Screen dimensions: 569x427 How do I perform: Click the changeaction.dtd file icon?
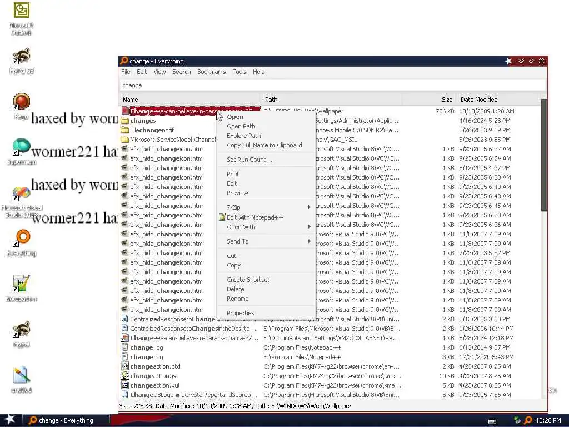(125, 366)
